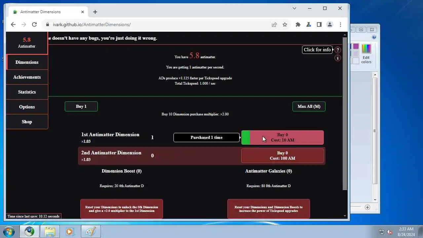Image resolution: width=423 pixels, height=238 pixels.
Task: Click Paint help question mark icon
Action: coord(374,37)
